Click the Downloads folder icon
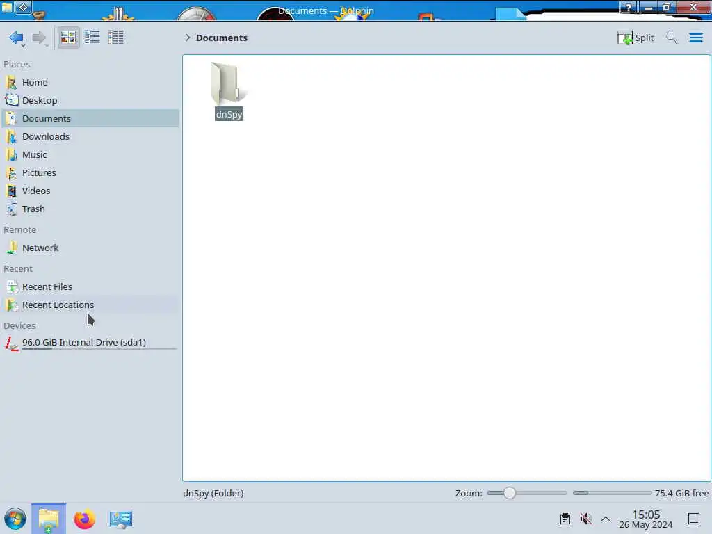 click(x=11, y=137)
